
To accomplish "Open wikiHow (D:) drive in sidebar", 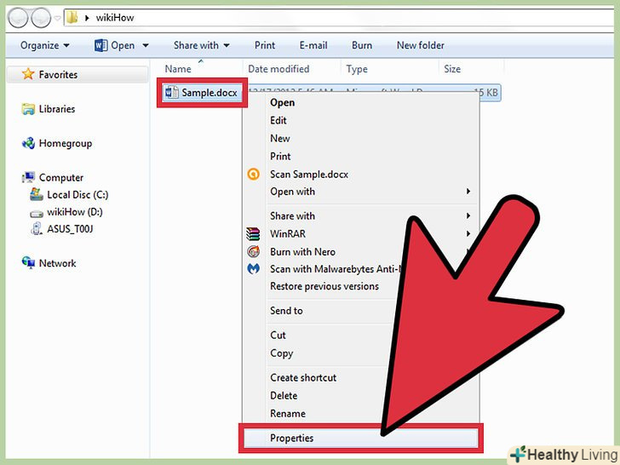I will [x=75, y=212].
